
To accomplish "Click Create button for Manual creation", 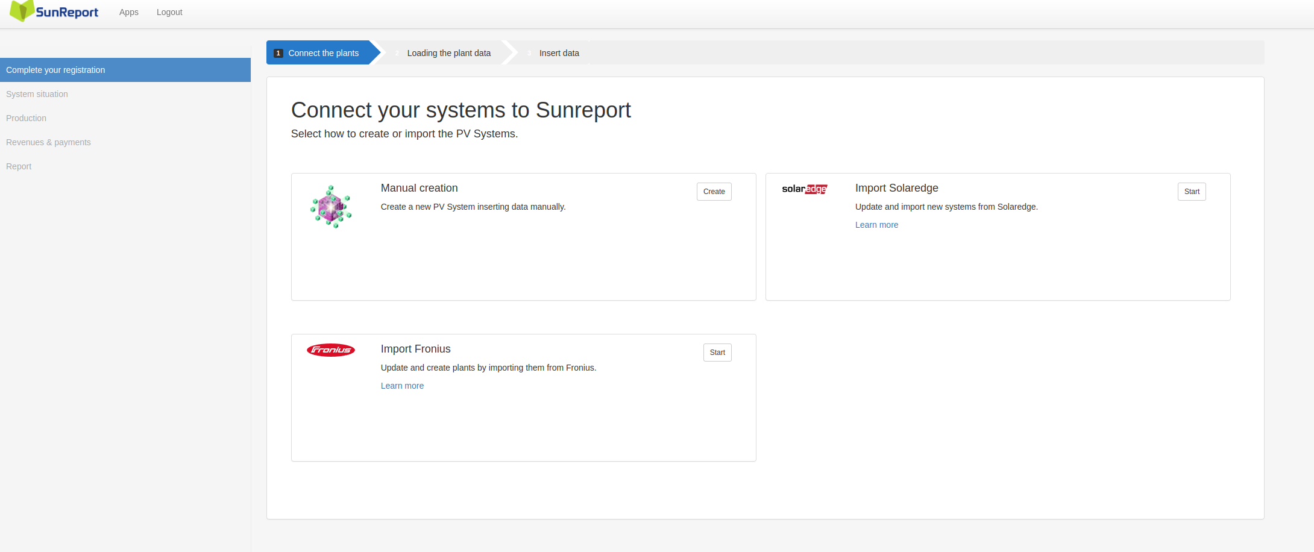I will pos(714,192).
